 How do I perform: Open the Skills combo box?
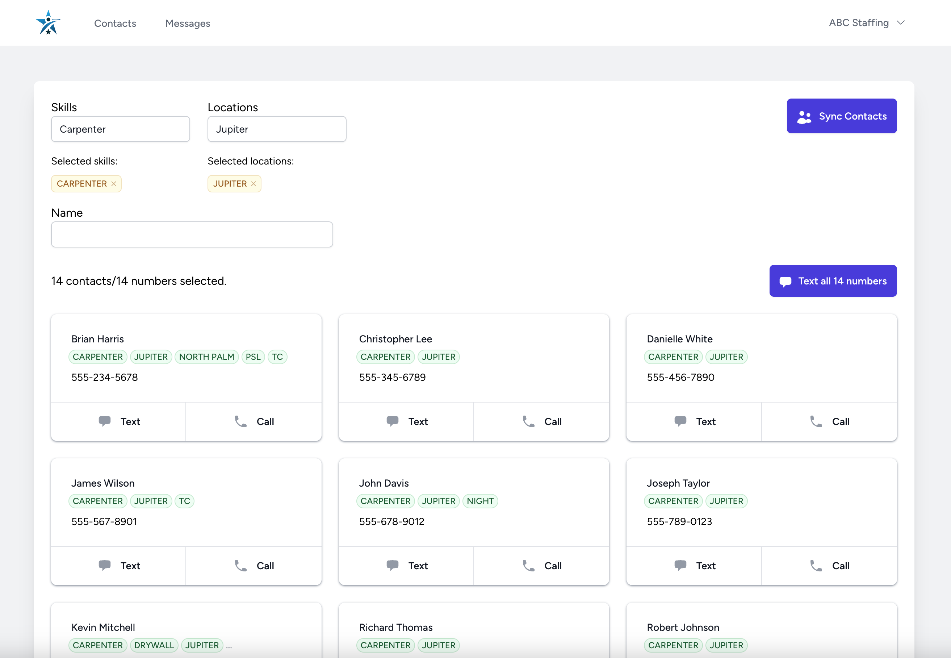120,129
